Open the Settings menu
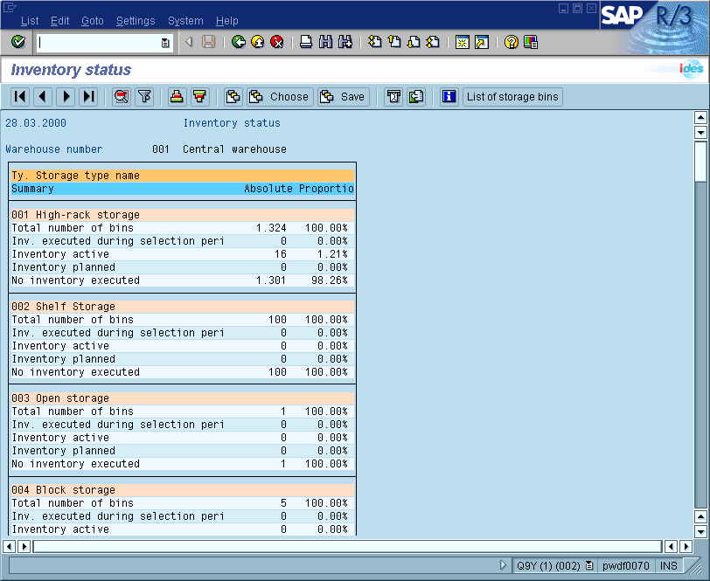710x581 pixels. pos(135,21)
